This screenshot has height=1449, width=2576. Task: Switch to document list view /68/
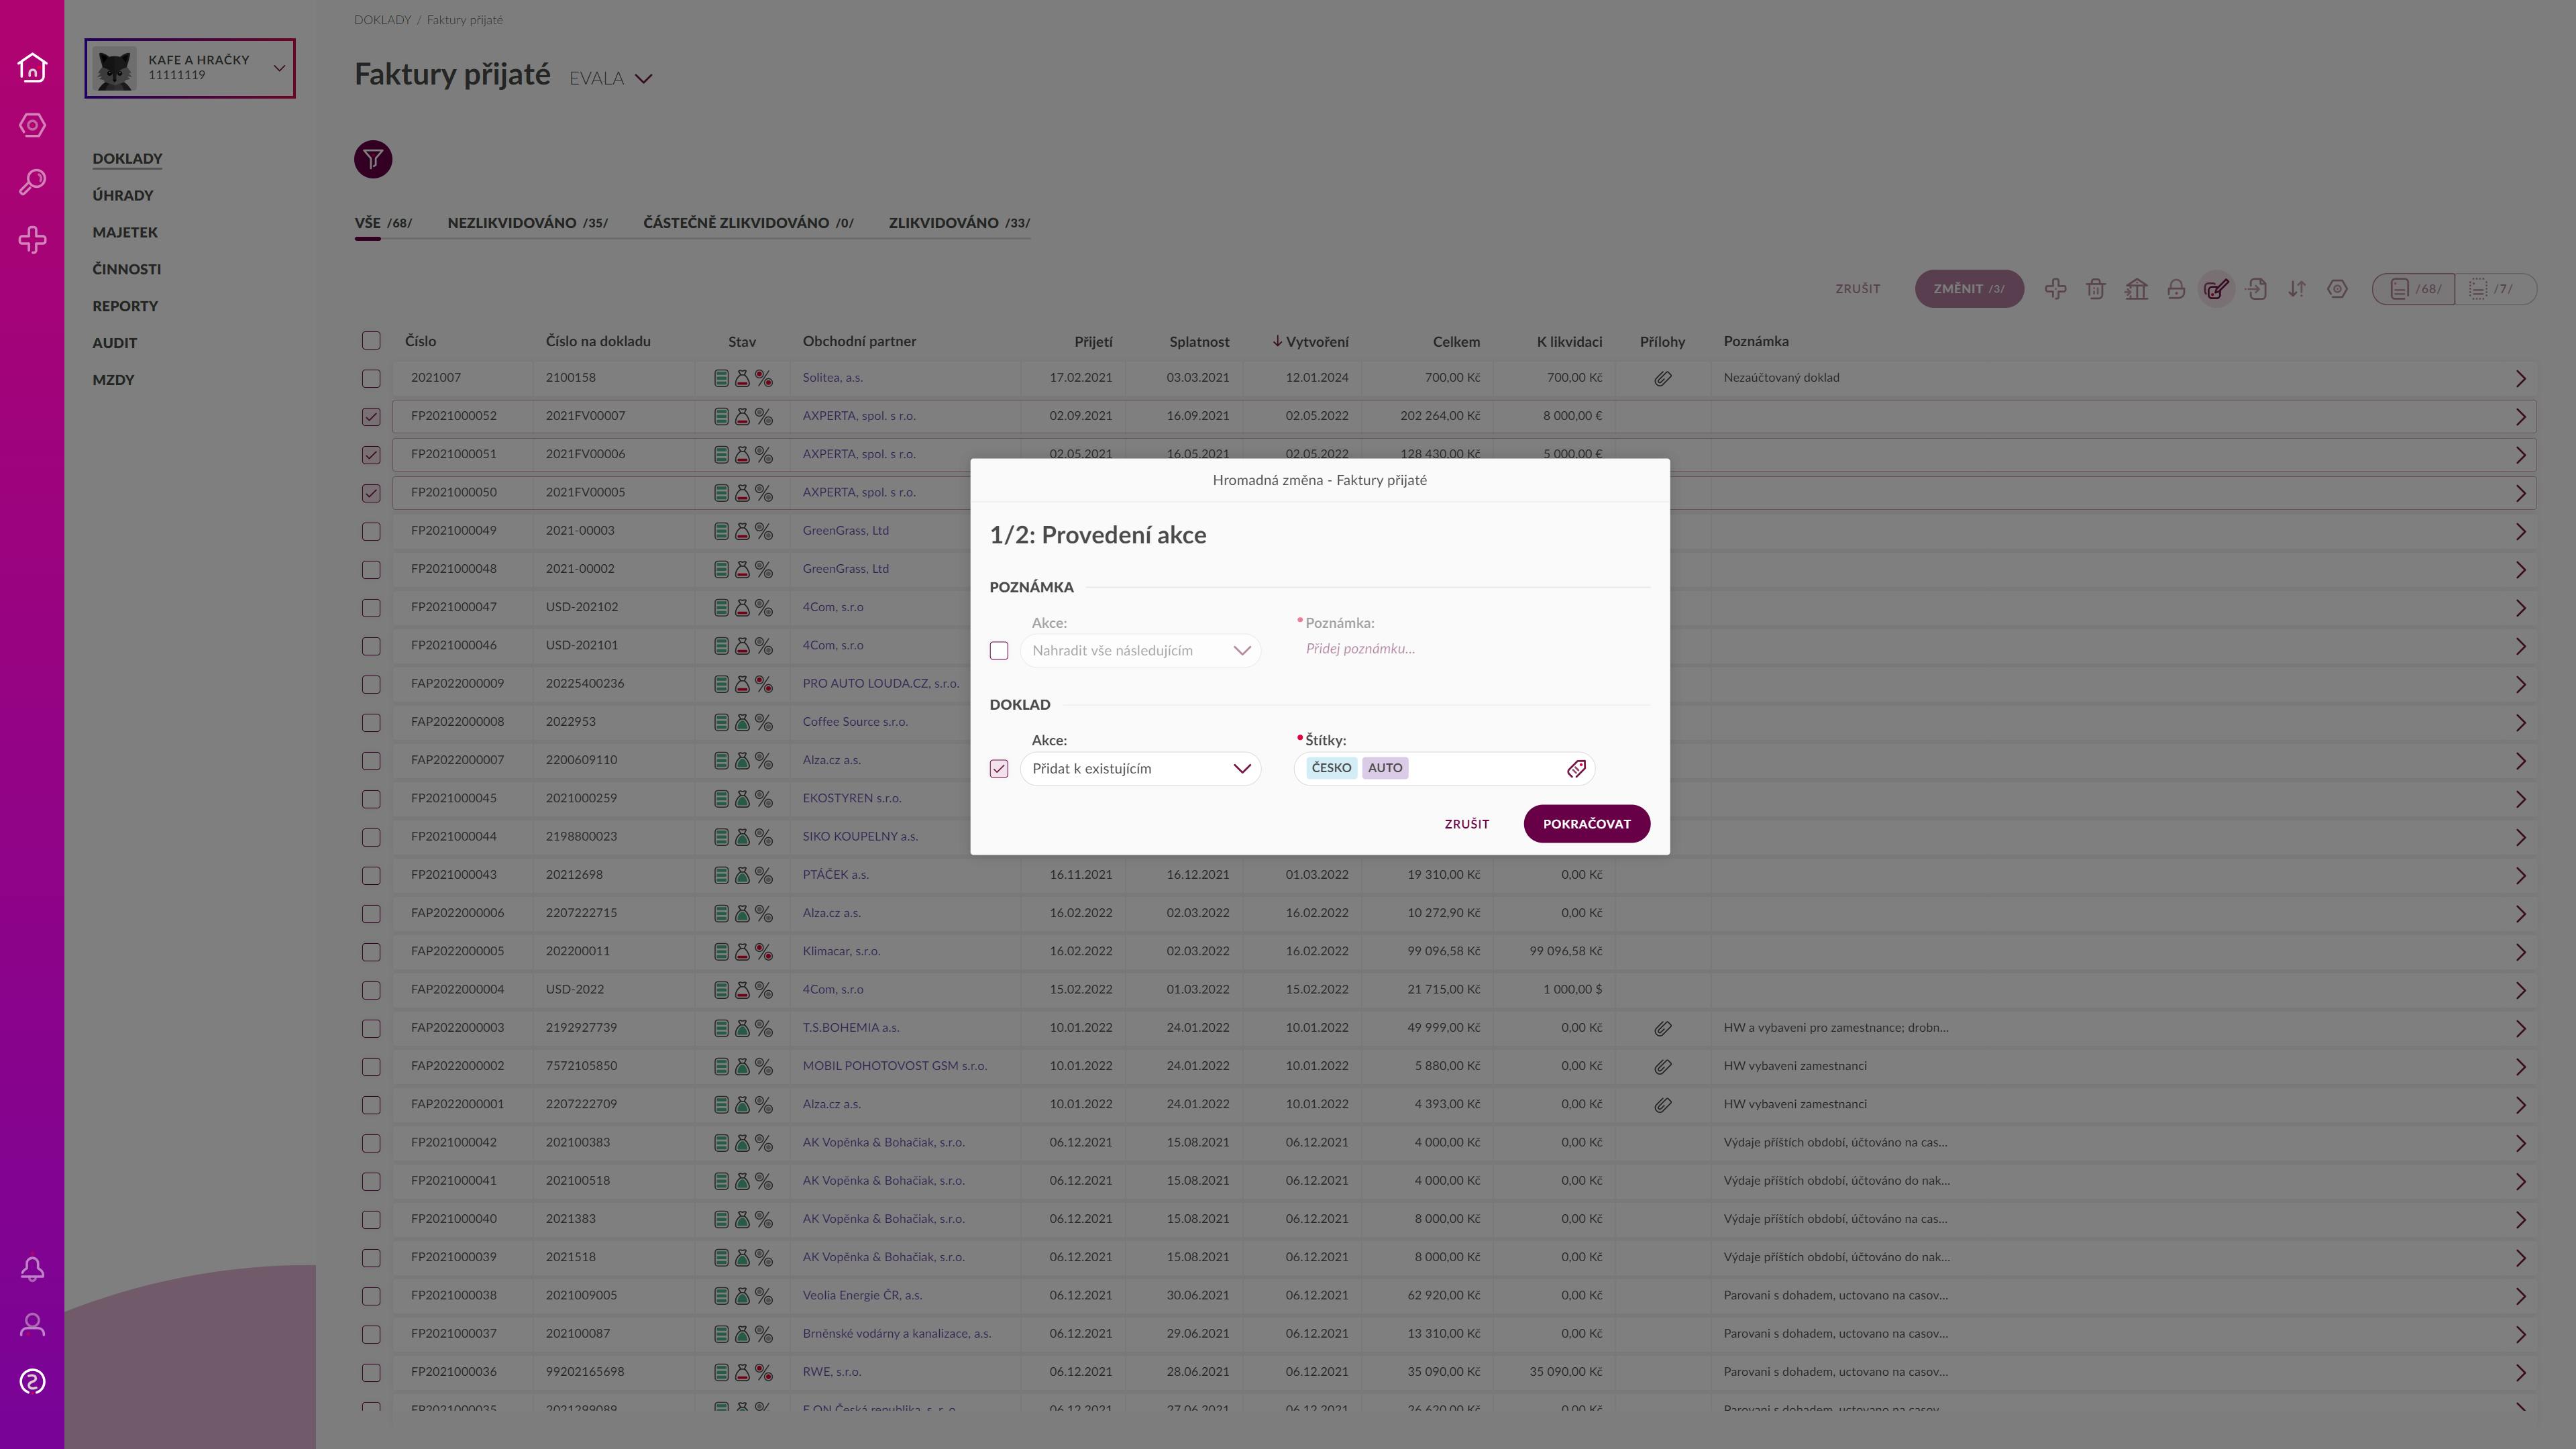click(2414, 289)
